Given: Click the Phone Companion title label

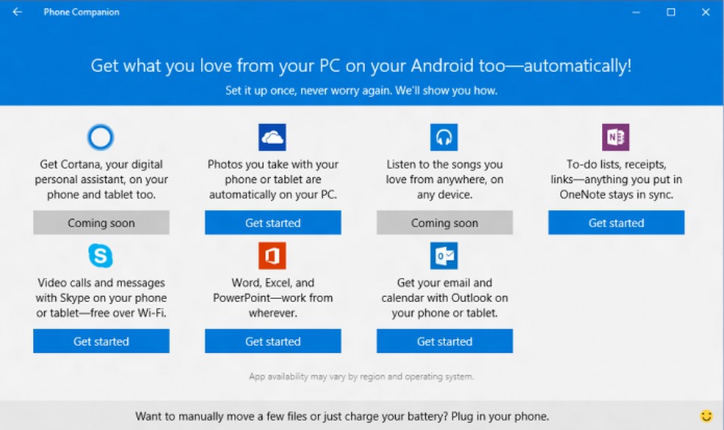Looking at the screenshot, I should tap(81, 12).
